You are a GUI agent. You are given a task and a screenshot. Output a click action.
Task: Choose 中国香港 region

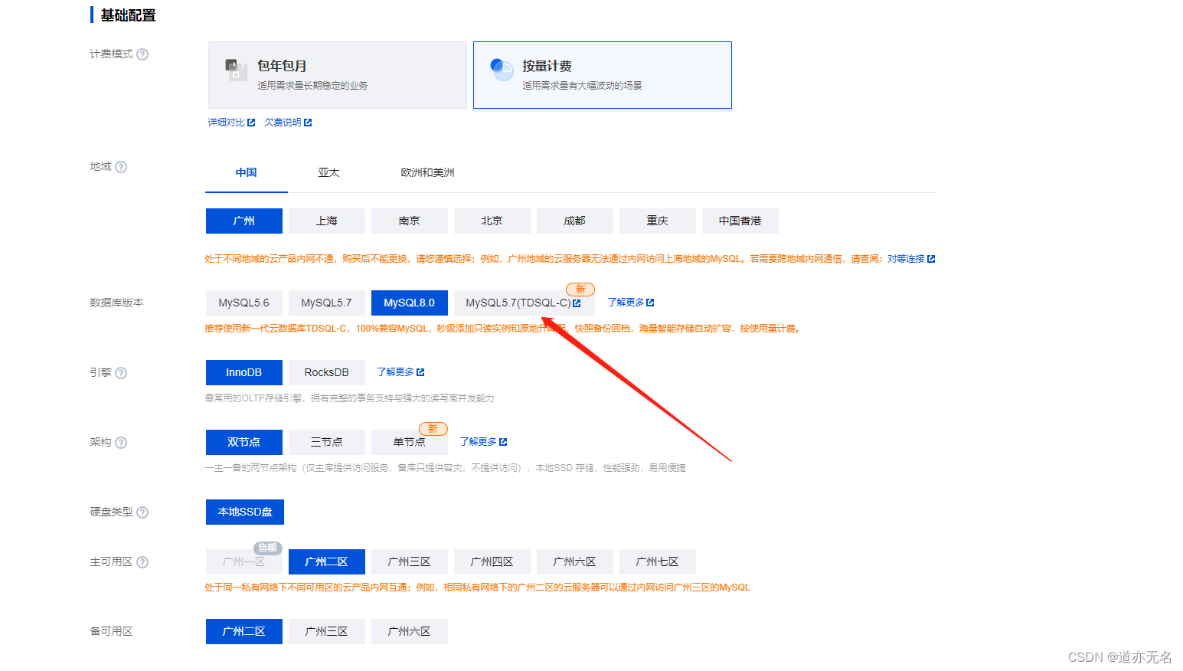click(740, 221)
